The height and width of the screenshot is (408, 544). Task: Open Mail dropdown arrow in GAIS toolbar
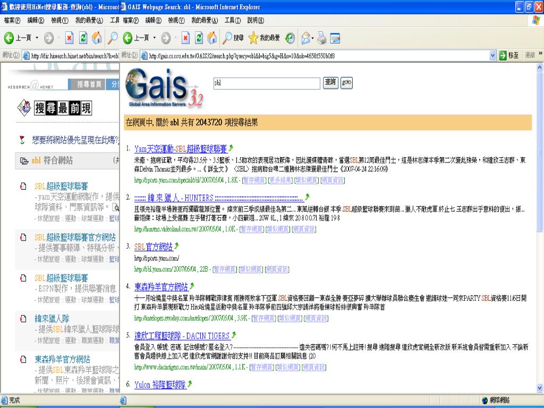tap(312, 38)
